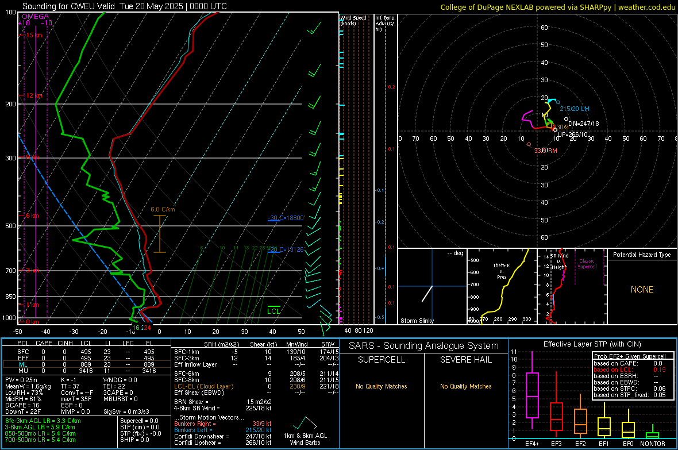Viewport: 678px width, 450px height.
Task: Click the Corfidi Downshear vector row
Action: tap(223, 436)
